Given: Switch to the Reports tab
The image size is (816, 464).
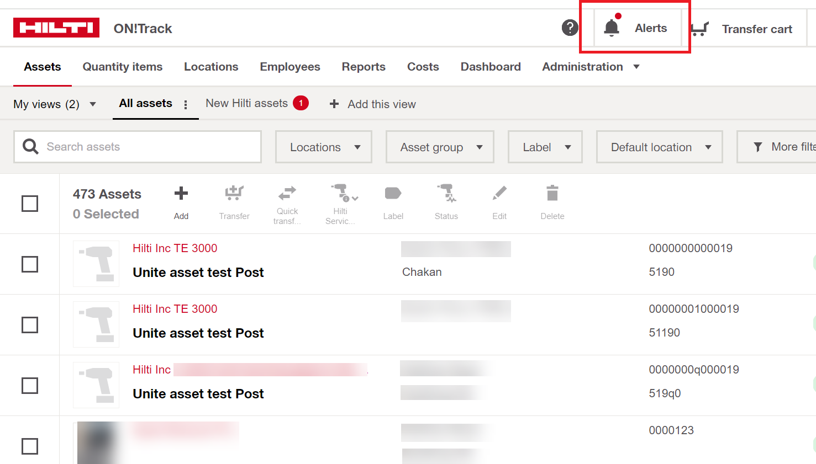Looking at the screenshot, I should click(x=364, y=67).
